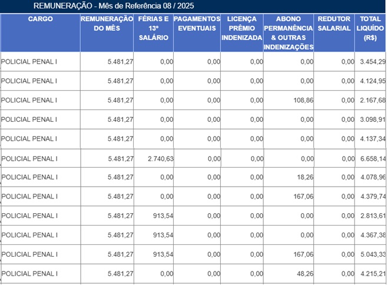This screenshot has height=285, width=388.
Task: Select the ABONO PERMANÊNCIA & OUTRAS INDENIZAÇÕES header
Action: pos(288,33)
